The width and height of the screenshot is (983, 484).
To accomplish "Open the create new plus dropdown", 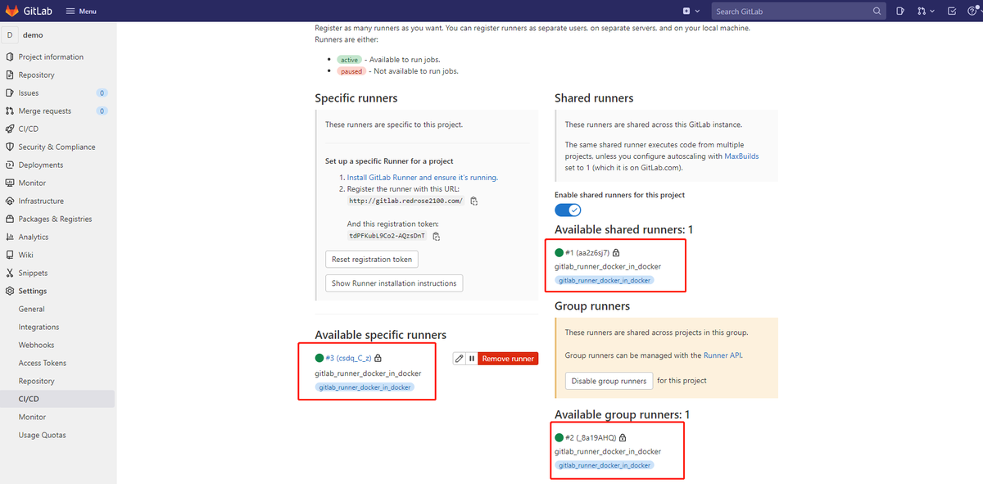I will (x=691, y=11).
